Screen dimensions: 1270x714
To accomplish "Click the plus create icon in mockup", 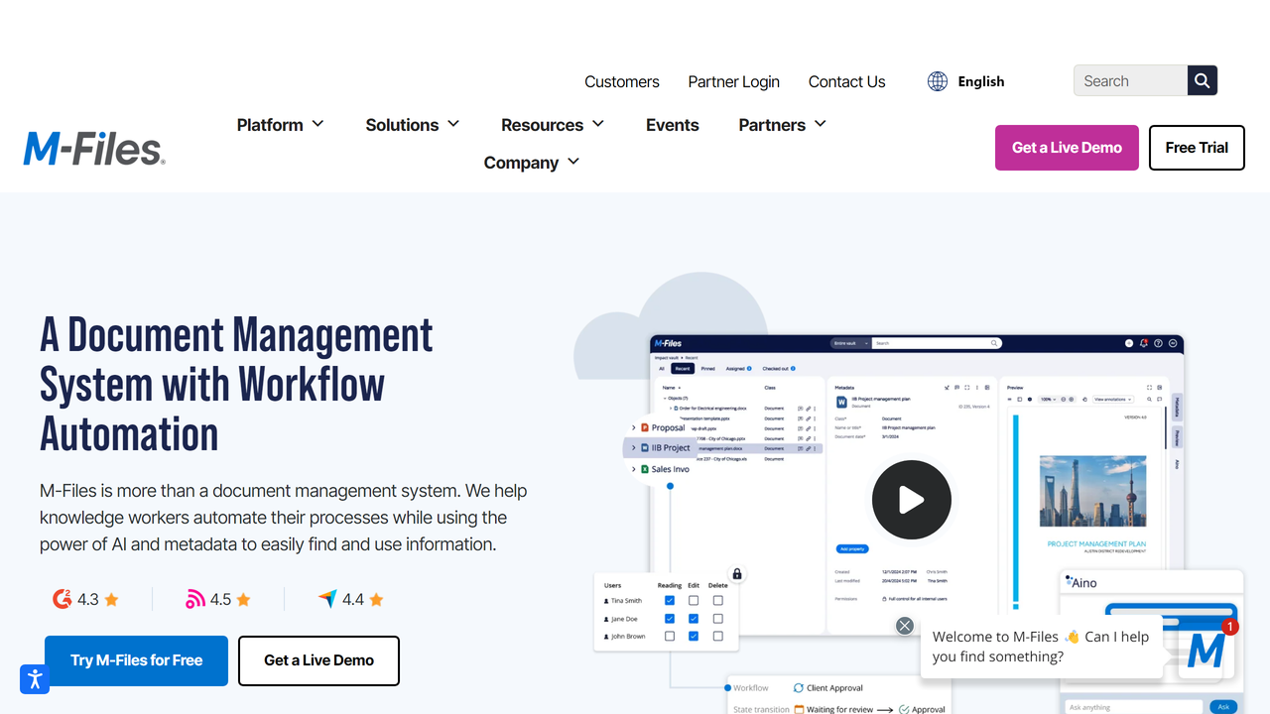I will tap(1129, 343).
